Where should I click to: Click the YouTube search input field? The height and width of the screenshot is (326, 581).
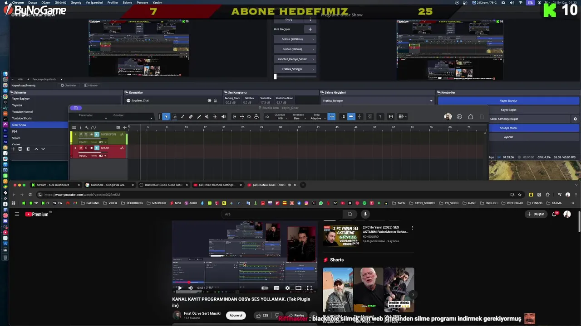[x=282, y=214]
